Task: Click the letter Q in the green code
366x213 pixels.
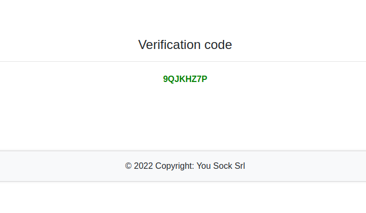Action: point(172,79)
